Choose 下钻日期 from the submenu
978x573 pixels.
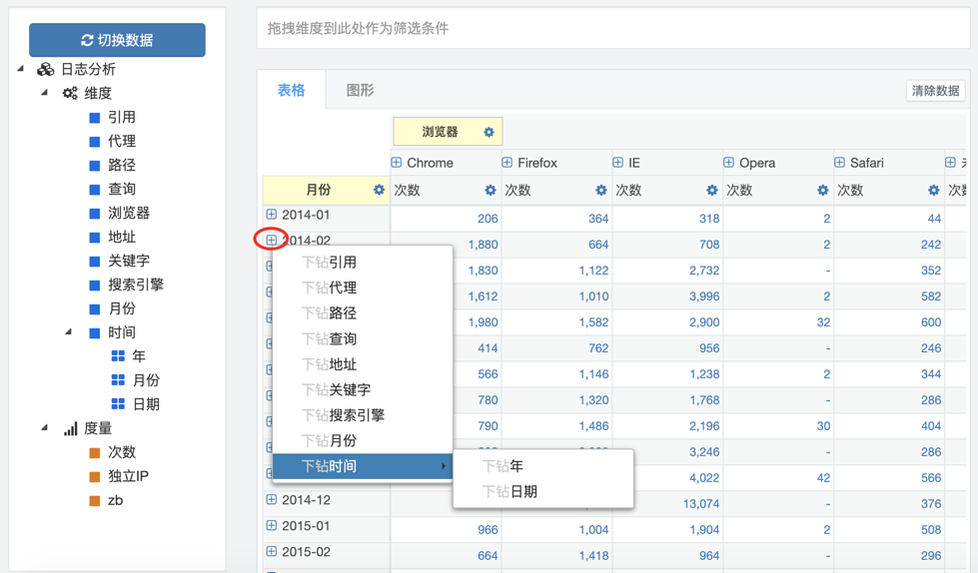(509, 491)
